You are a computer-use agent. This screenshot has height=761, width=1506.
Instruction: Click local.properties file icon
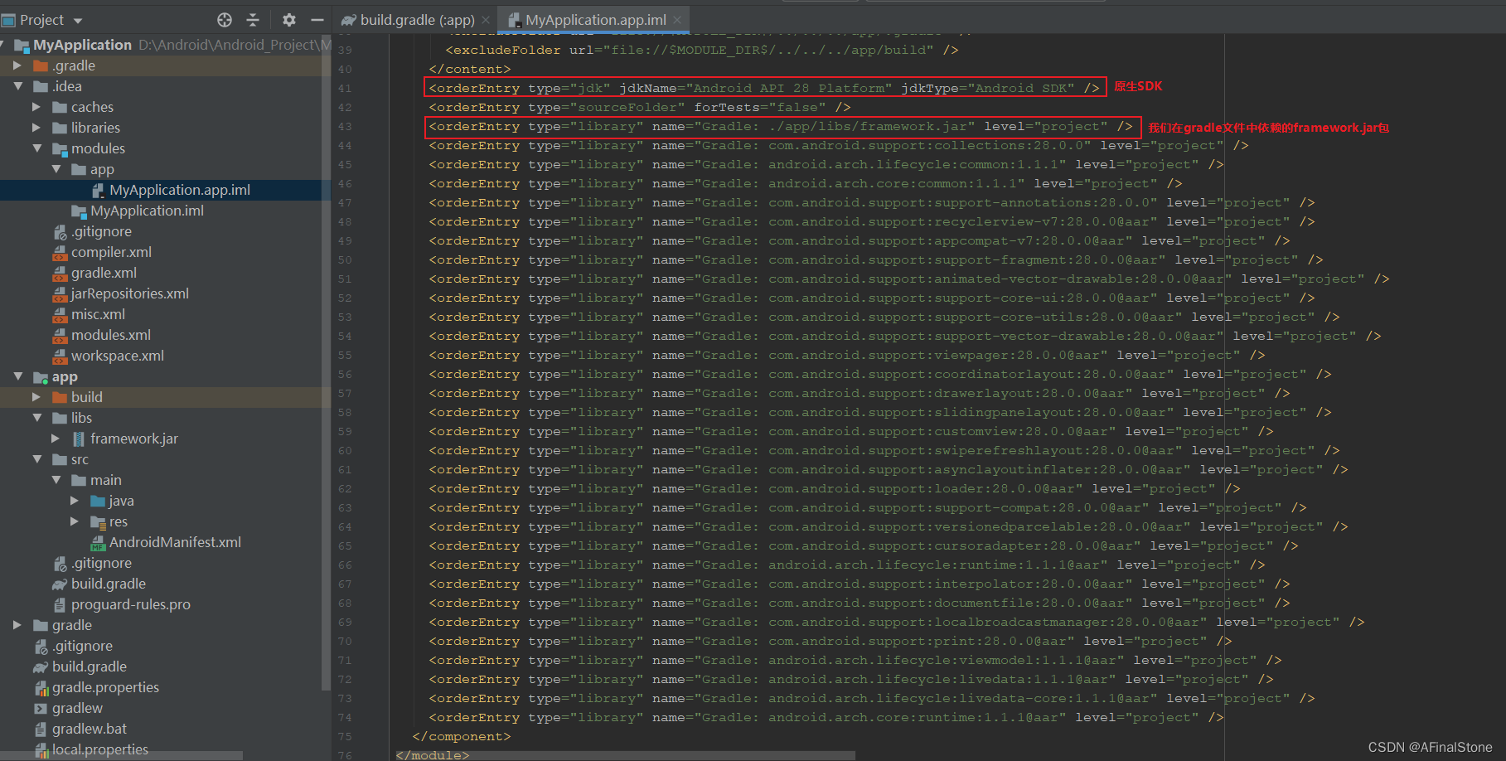pyautogui.click(x=41, y=749)
